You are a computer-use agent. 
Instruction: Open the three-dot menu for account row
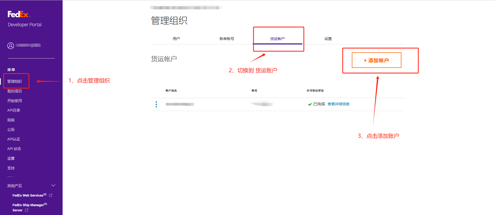156,104
